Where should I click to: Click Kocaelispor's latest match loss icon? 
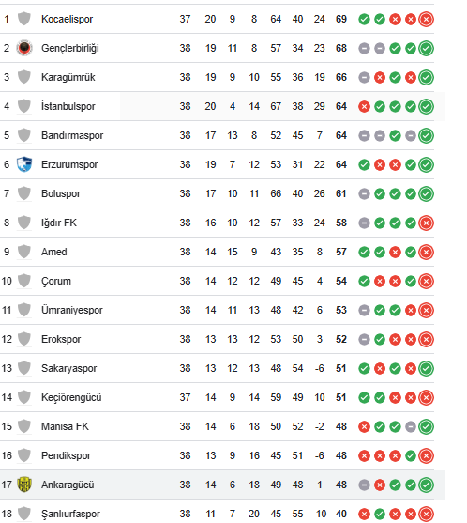(426, 20)
